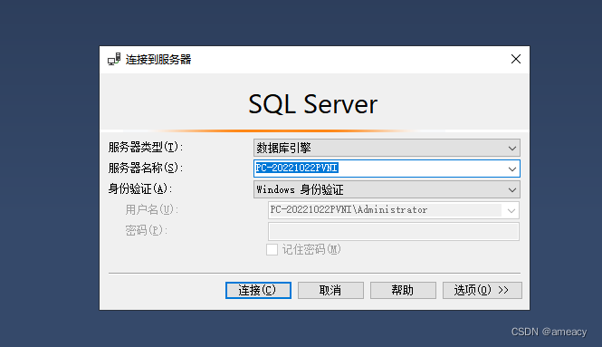Click the 用户名(U) label

pos(152,209)
